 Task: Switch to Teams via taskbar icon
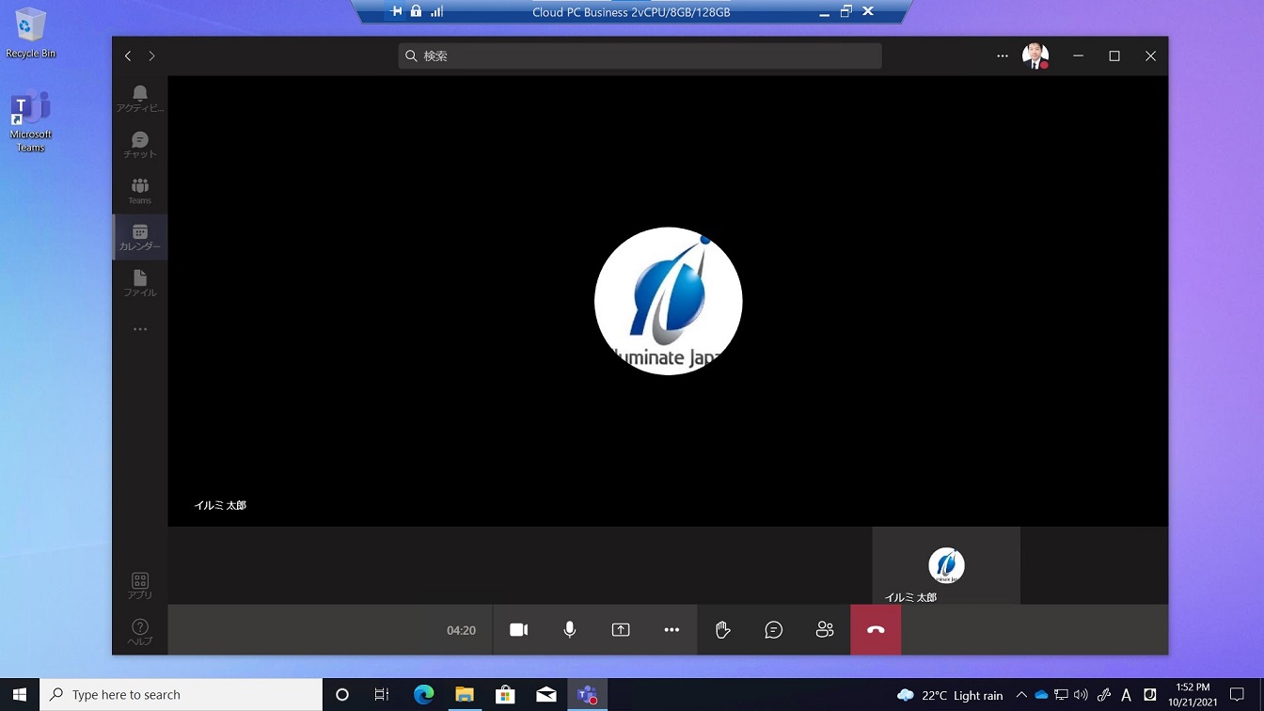[x=588, y=695]
